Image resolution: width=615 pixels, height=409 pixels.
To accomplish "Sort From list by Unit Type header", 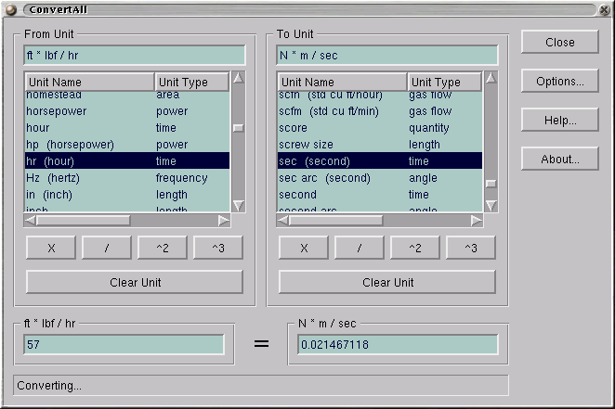I will [x=191, y=82].
